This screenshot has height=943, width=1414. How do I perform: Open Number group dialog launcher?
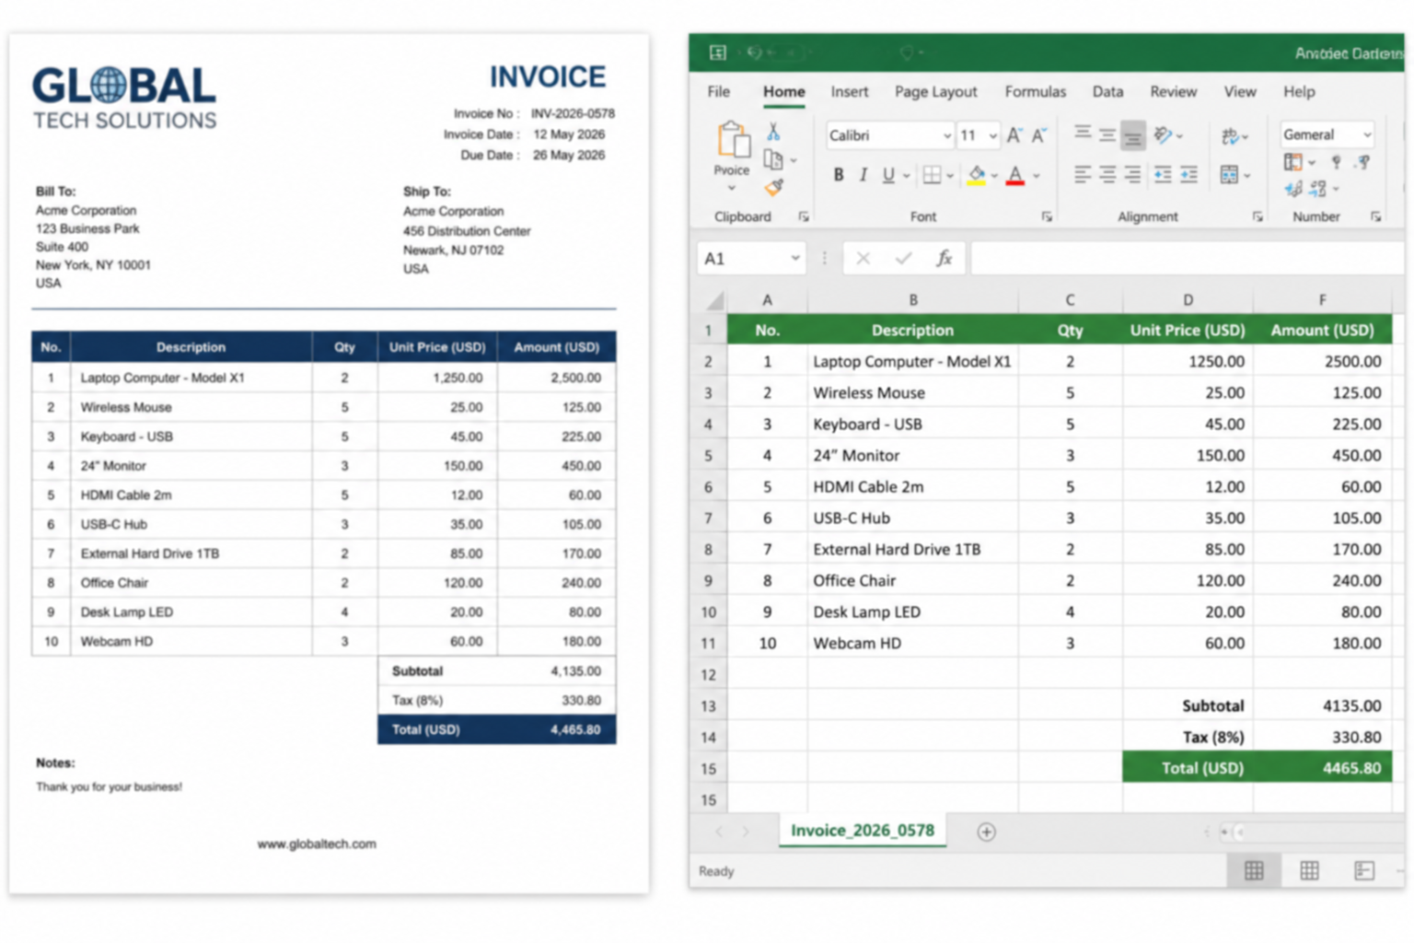[x=1375, y=217]
